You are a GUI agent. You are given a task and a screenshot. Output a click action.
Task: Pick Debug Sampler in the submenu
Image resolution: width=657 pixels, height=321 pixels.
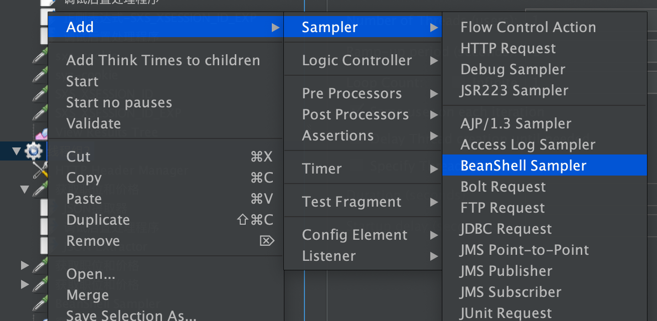[513, 70]
